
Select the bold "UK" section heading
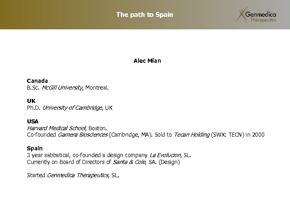31,101
